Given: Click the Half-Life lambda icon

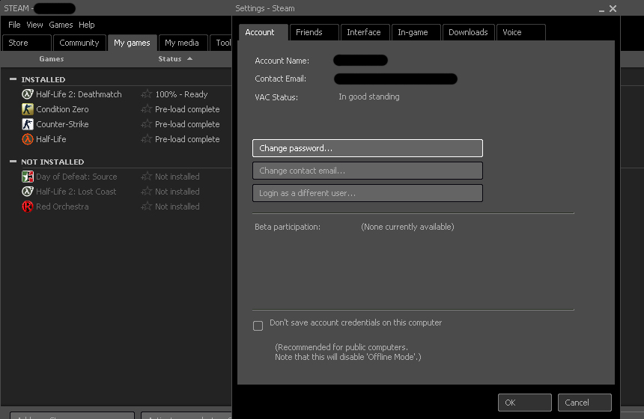Looking at the screenshot, I should 28,139.
